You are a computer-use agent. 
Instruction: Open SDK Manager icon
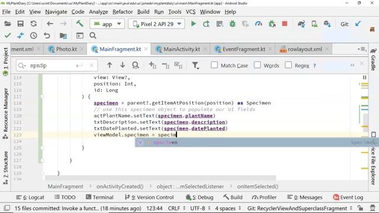pyautogui.click(x=327, y=24)
